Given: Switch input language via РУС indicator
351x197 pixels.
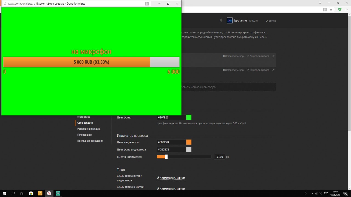Looking at the screenshot, I should [x=326, y=193].
